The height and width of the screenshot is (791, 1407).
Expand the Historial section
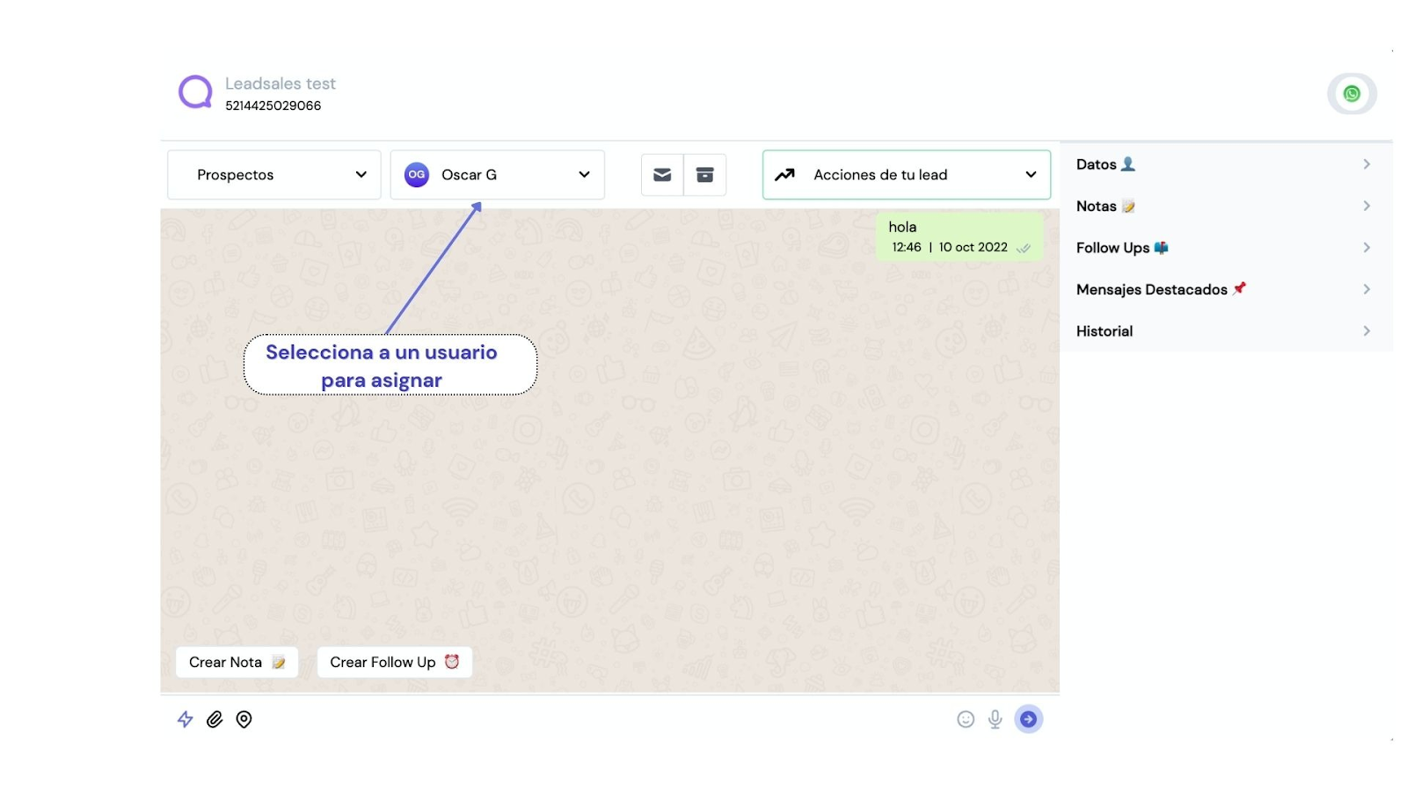pos(1226,331)
